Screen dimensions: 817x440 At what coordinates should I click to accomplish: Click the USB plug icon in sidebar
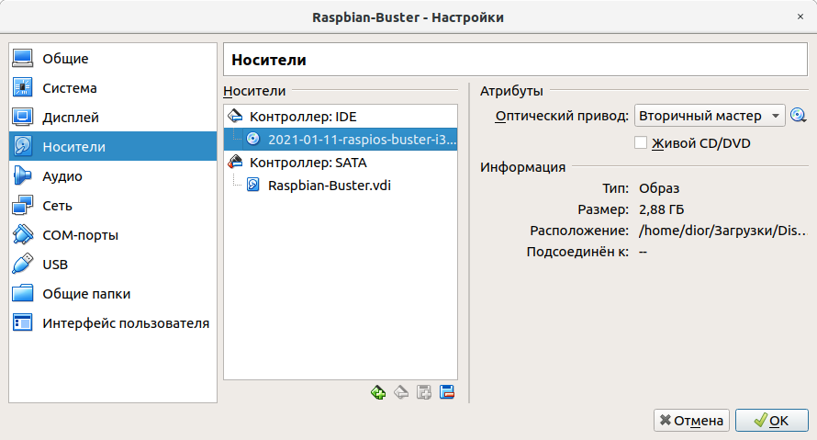[22, 264]
